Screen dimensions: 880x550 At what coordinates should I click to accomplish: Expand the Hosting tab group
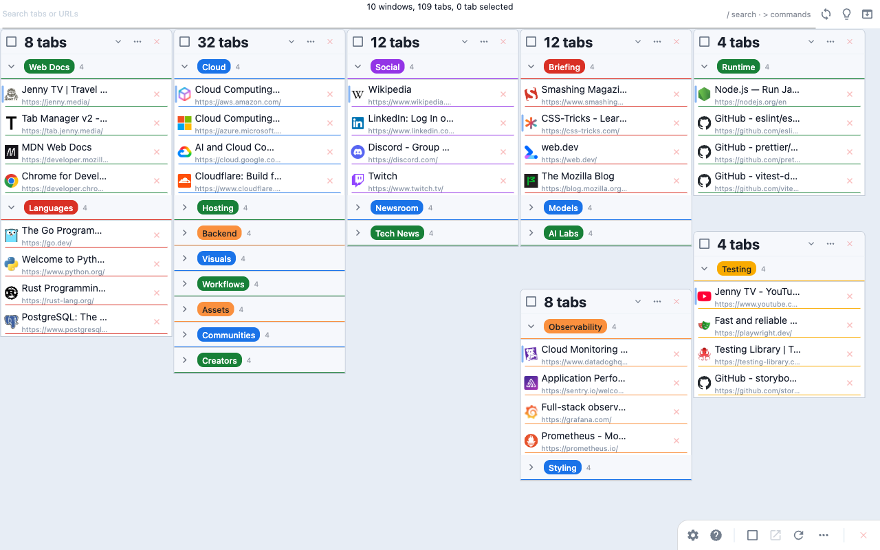(185, 208)
